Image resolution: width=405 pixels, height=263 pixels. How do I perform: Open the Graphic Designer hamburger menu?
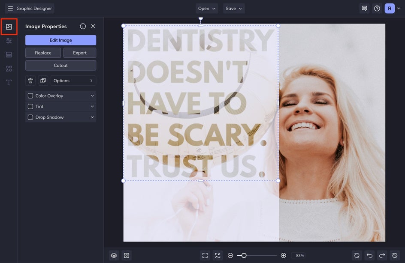(10, 9)
